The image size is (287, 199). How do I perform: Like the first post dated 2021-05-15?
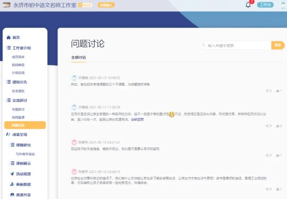pyautogui.click(x=278, y=90)
